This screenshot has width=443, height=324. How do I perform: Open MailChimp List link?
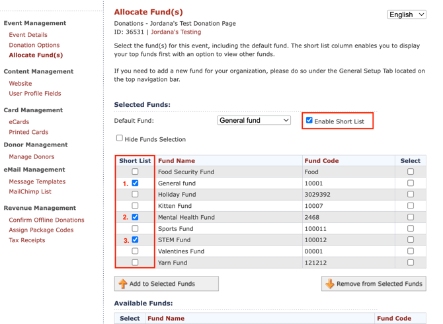pos(30,192)
